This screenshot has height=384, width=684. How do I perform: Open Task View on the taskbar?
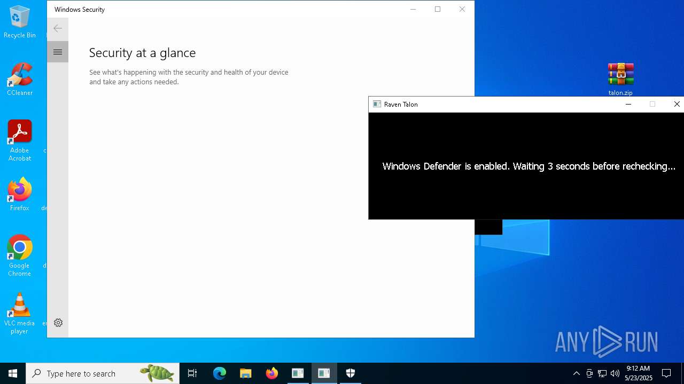tap(192, 373)
